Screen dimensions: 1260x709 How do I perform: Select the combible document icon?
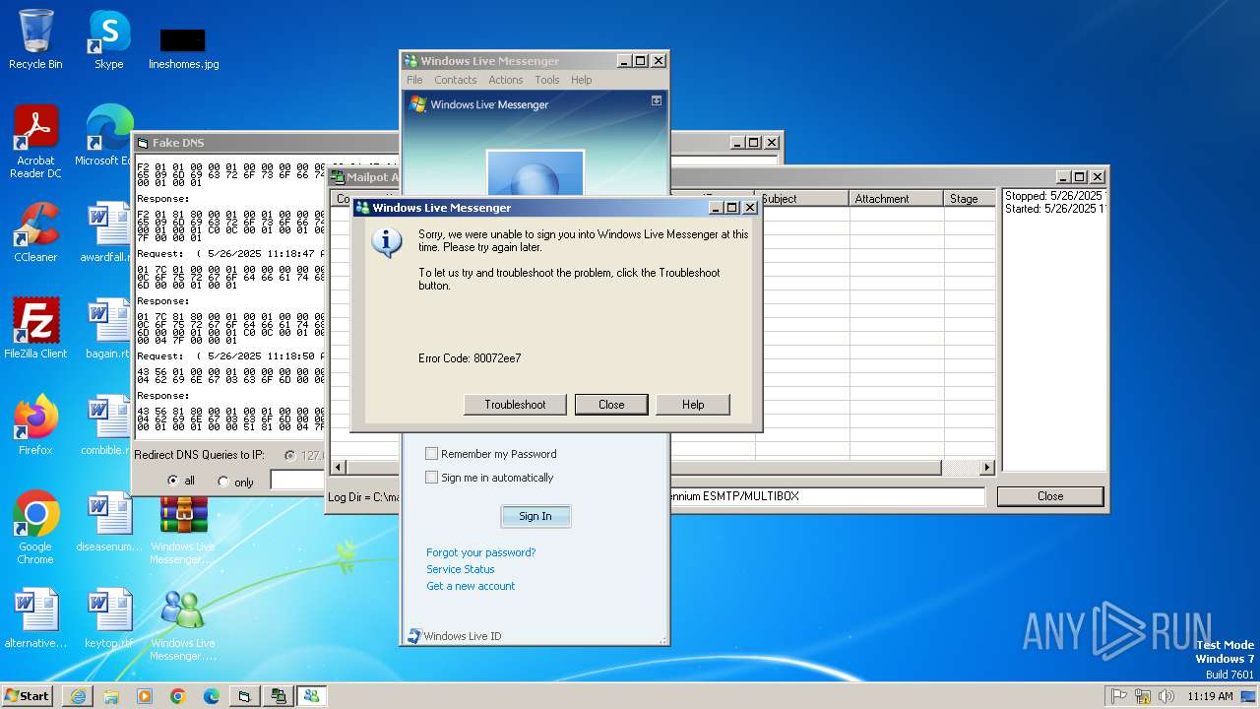coord(106,425)
